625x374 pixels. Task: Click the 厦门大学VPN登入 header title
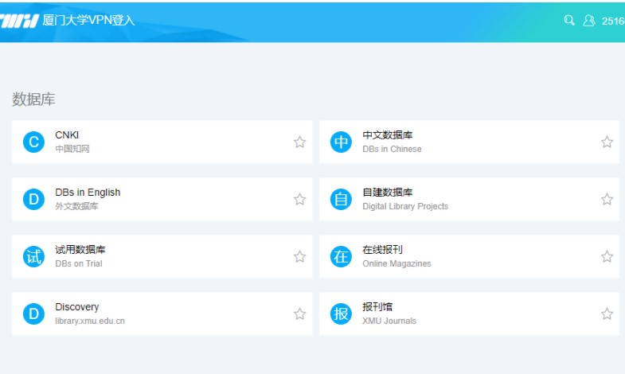(x=88, y=21)
